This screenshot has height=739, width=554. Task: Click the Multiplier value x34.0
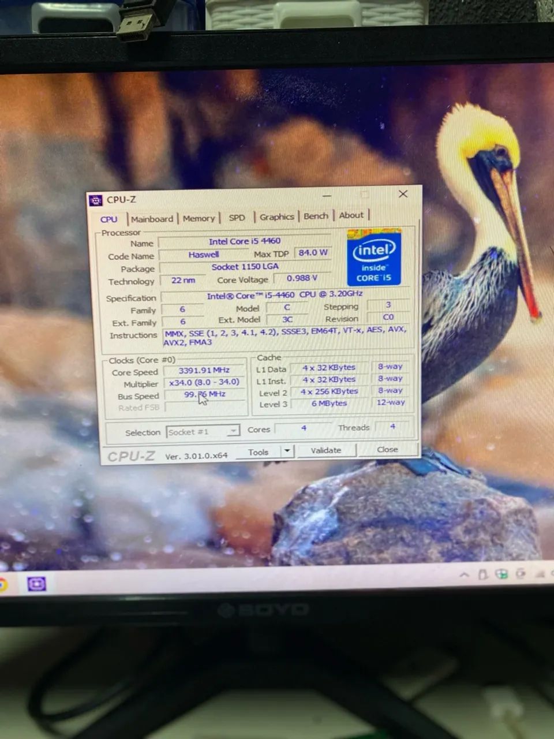(x=204, y=382)
